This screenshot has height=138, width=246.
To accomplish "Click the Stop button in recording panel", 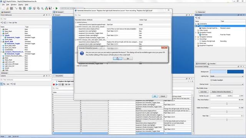I will tap(63, 84).
